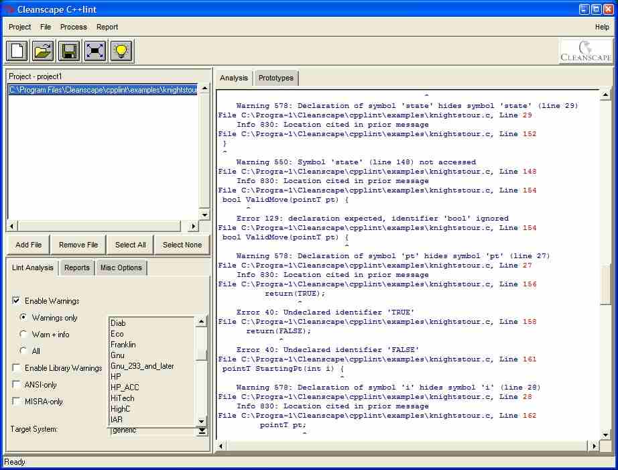Click Warning 578 'i' hides symbol message
This screenshot has height=470, width=618.
pos(388,388)
